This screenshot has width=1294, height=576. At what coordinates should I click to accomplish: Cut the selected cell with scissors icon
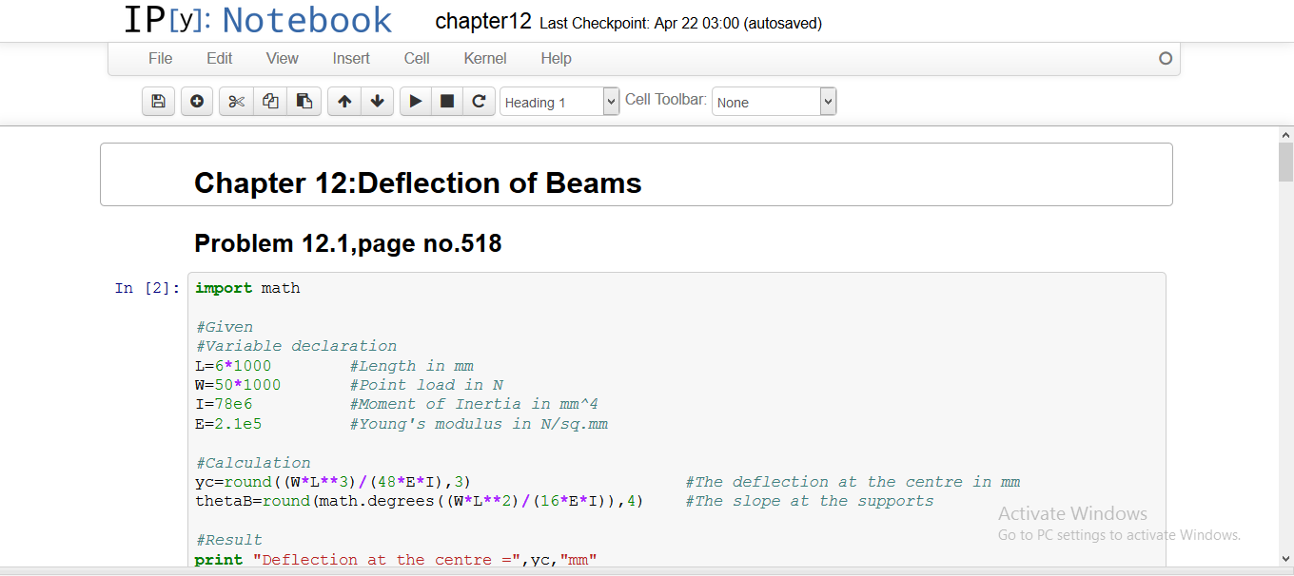click(237, 102)
